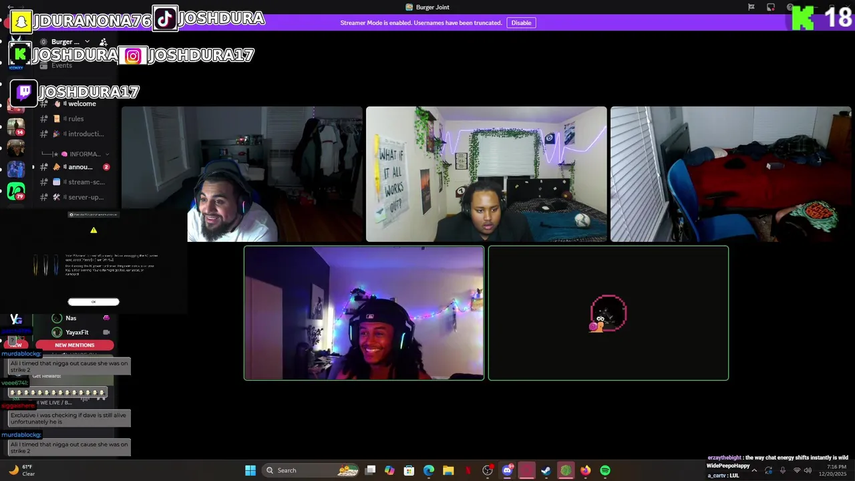
Task: Switch to Discord in the taskbar
Action: point(507,470)
